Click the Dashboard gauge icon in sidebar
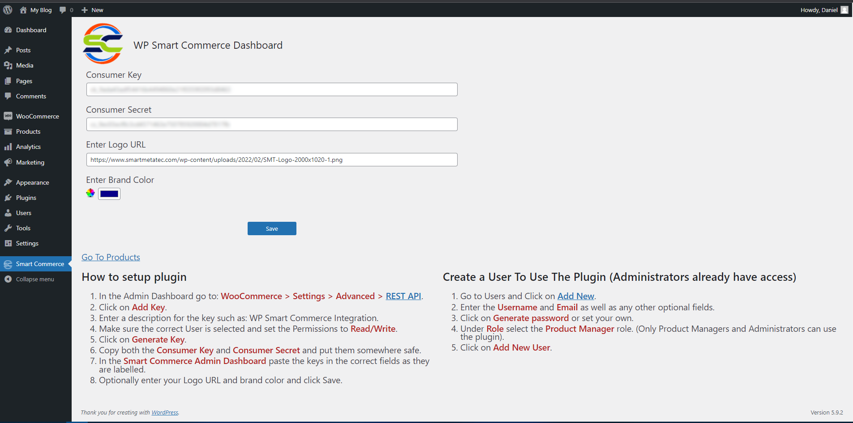Screen dimensions: 853x423 [x=8, y=30]
